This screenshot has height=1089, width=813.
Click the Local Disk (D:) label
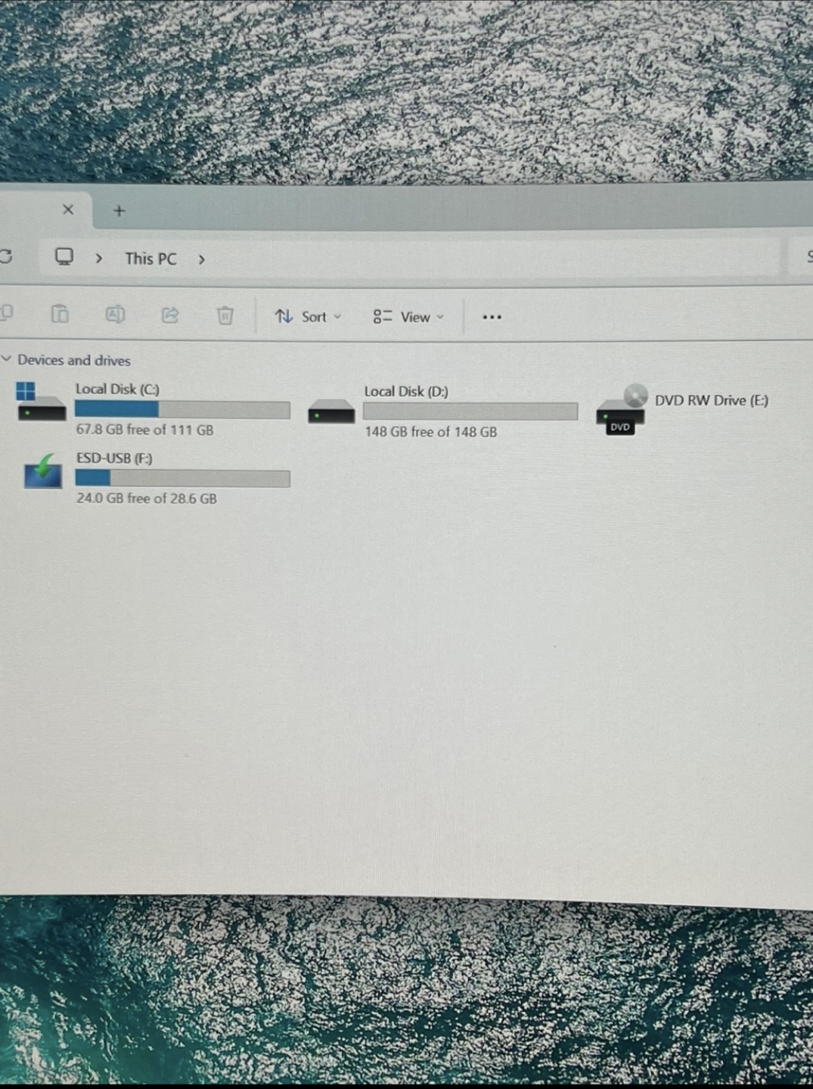[406, 391]
